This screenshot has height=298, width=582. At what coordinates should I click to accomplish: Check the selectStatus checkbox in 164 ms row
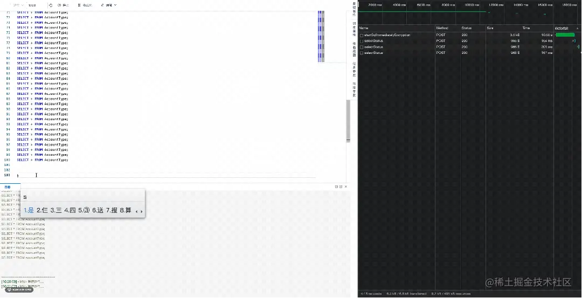(362, 41)
